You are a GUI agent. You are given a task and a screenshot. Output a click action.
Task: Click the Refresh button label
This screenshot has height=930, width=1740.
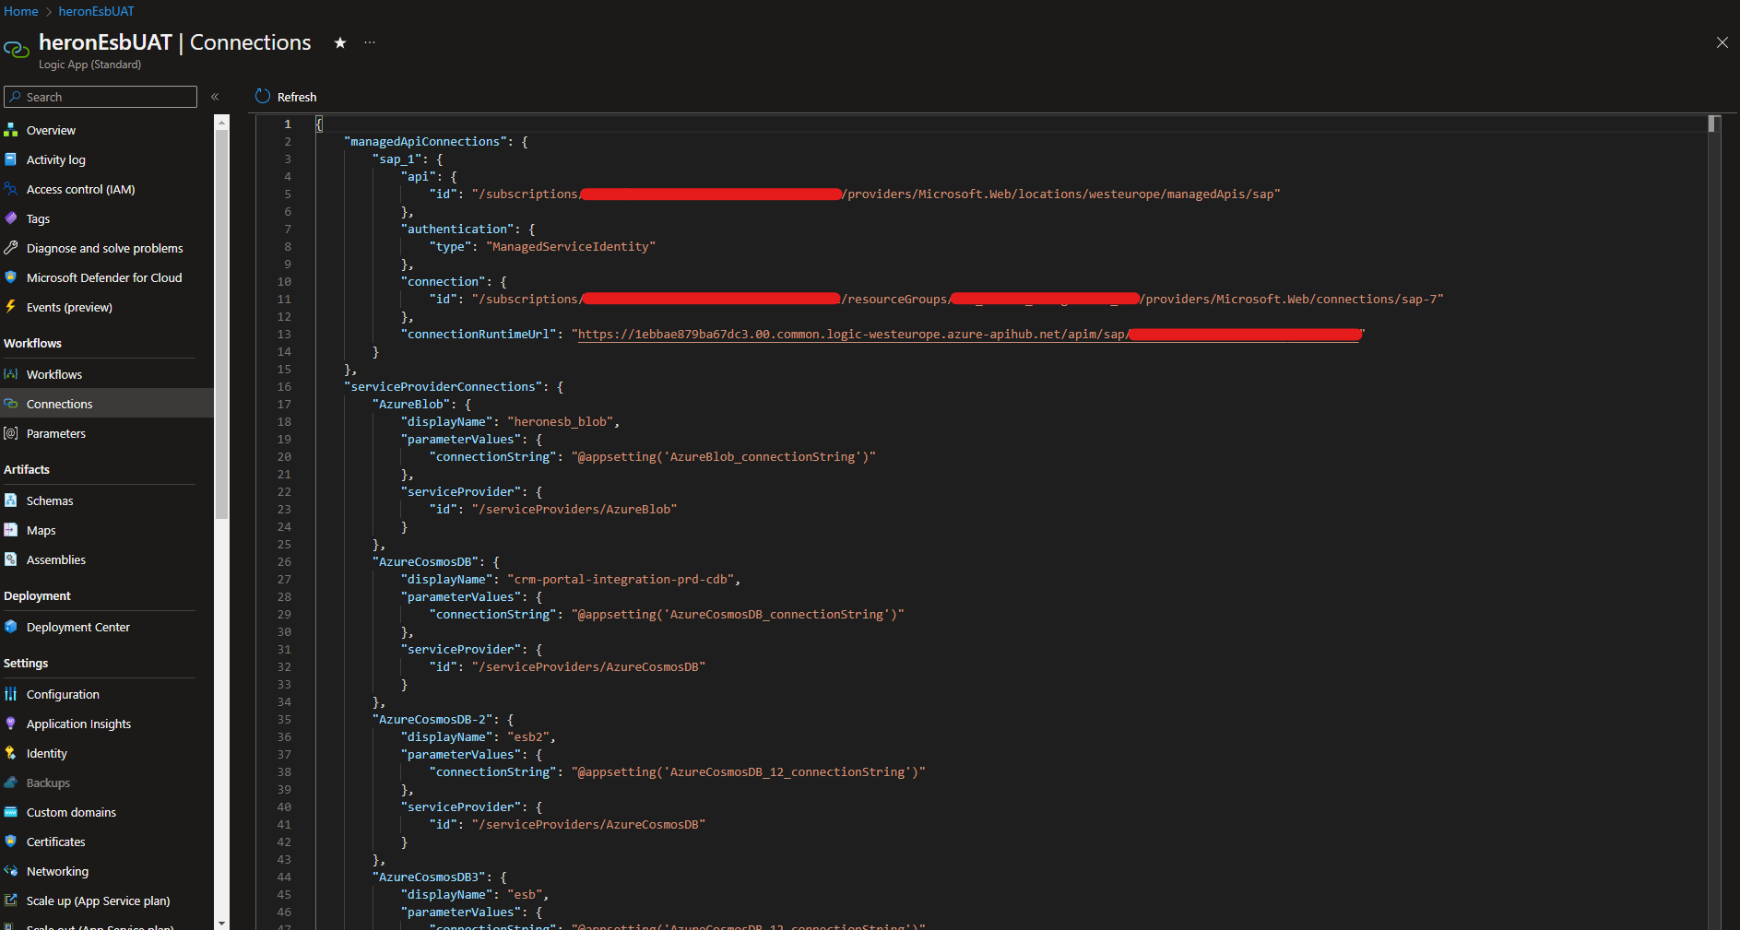pyautogui.click(x=297, y=97)
